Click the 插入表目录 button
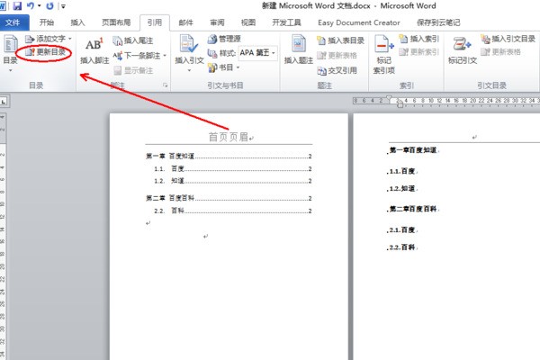This screenshot has width=540, height=360. (x=340, y=40)
